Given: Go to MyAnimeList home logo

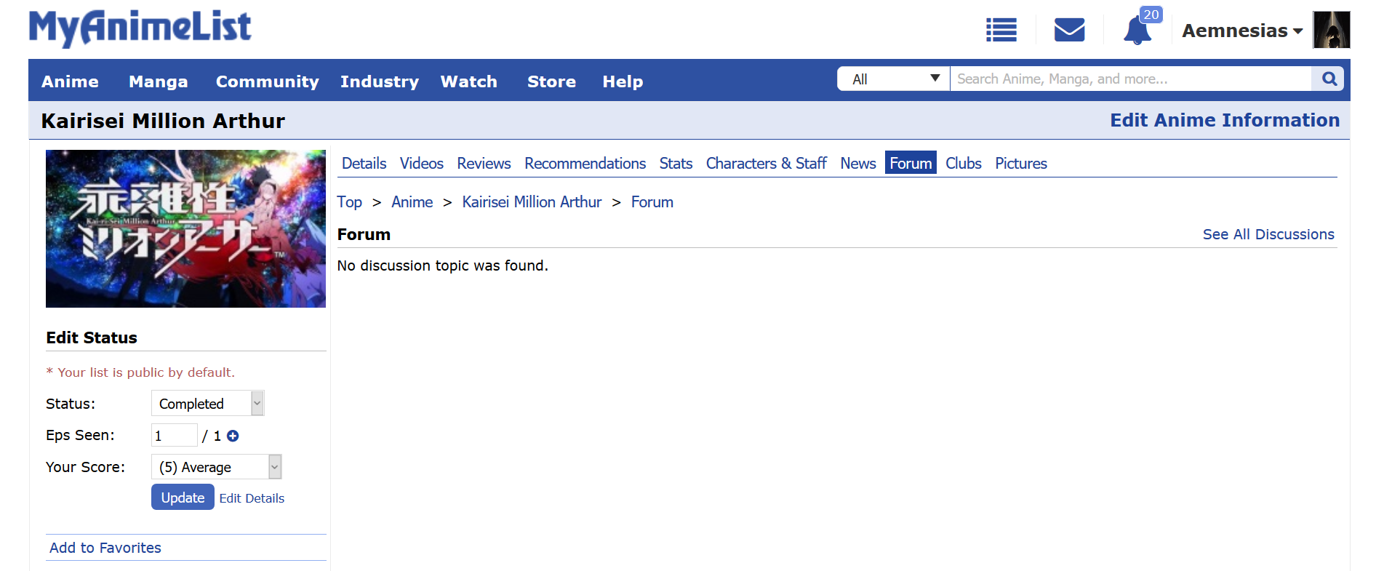Looking at the screenshot, I should point(140,28).
